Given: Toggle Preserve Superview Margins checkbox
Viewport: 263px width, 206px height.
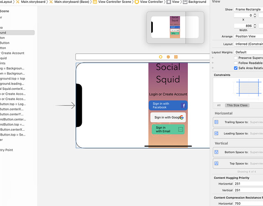Looking at the screenshot, I should 235,58.
